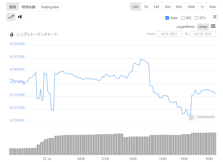
Task: Enable the BTC comparison checkbox
Action: 183,18
